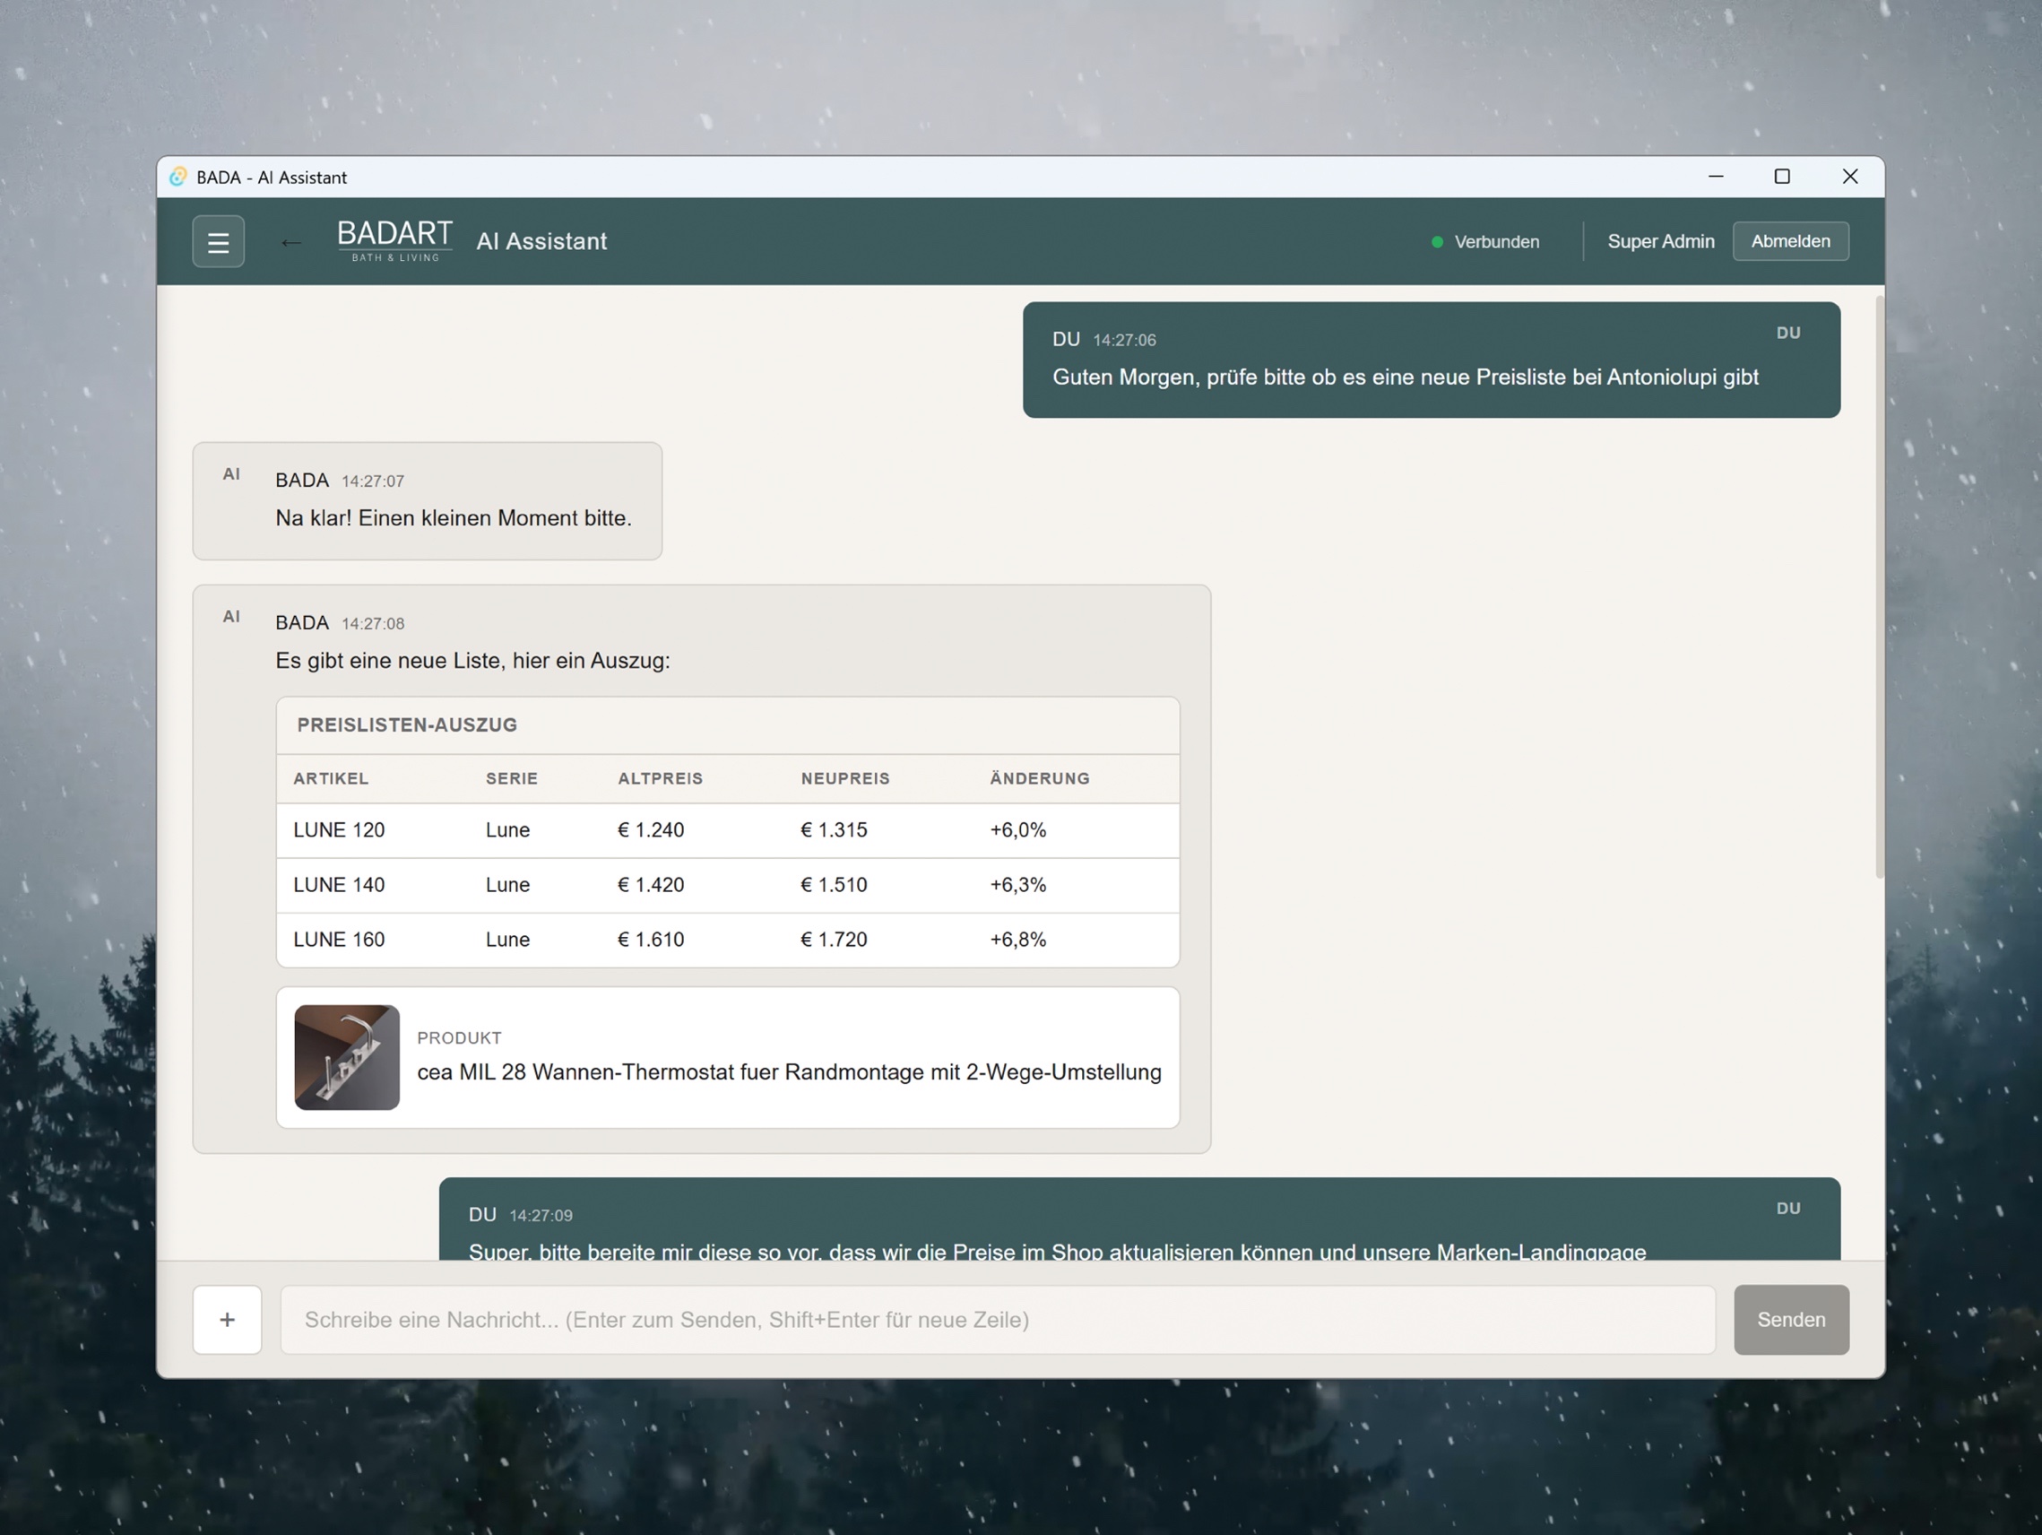Click the cea MIL 28 product thumbnail
Screen dimensions: 2042x1535
(347, 1057)
